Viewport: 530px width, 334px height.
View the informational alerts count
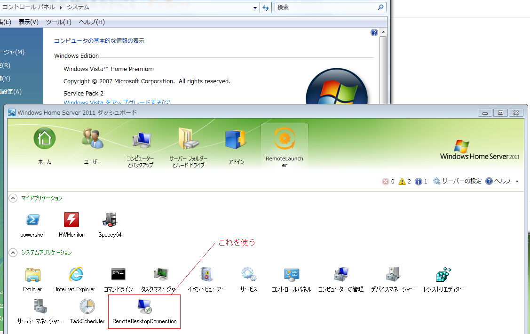[x=421, y=182]
